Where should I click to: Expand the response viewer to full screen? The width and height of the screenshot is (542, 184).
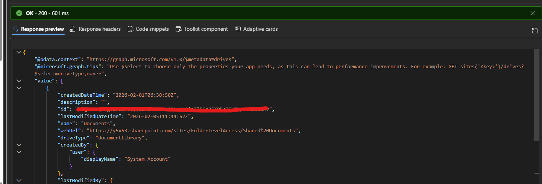pos(534,31)
